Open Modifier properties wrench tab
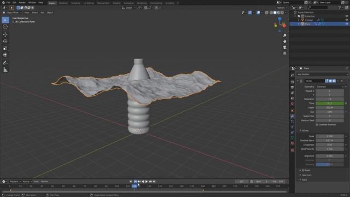 pyautogui.click(x=292, y=116)
